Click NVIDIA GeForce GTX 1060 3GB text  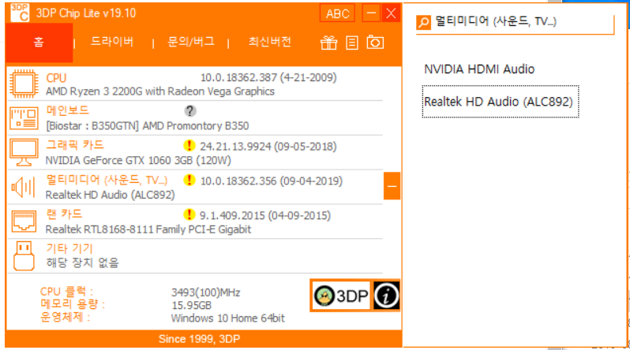[138, 161]
